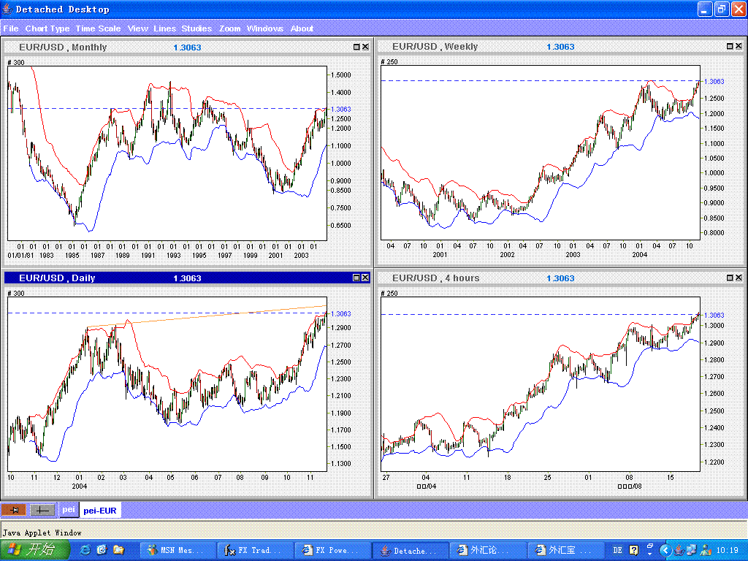Image resolution: width=748 pixels, height=561 pixels.
Task: Open the Time Scale menu
Action: point(98,28)
